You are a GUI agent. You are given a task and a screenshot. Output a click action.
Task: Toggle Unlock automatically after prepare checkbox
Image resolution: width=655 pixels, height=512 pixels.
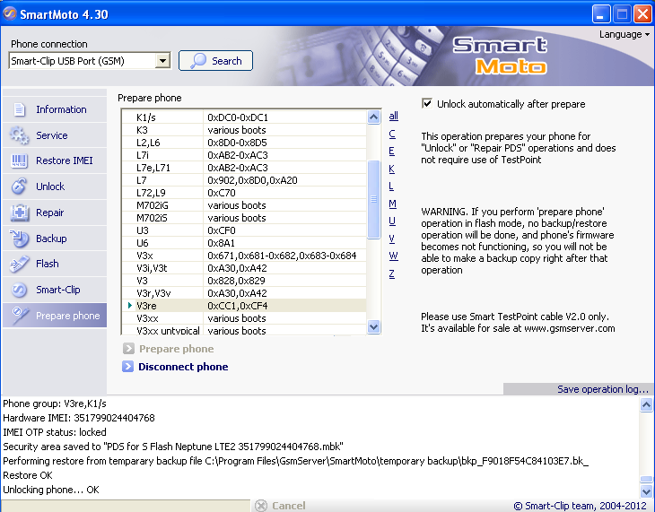click(427, 104)
